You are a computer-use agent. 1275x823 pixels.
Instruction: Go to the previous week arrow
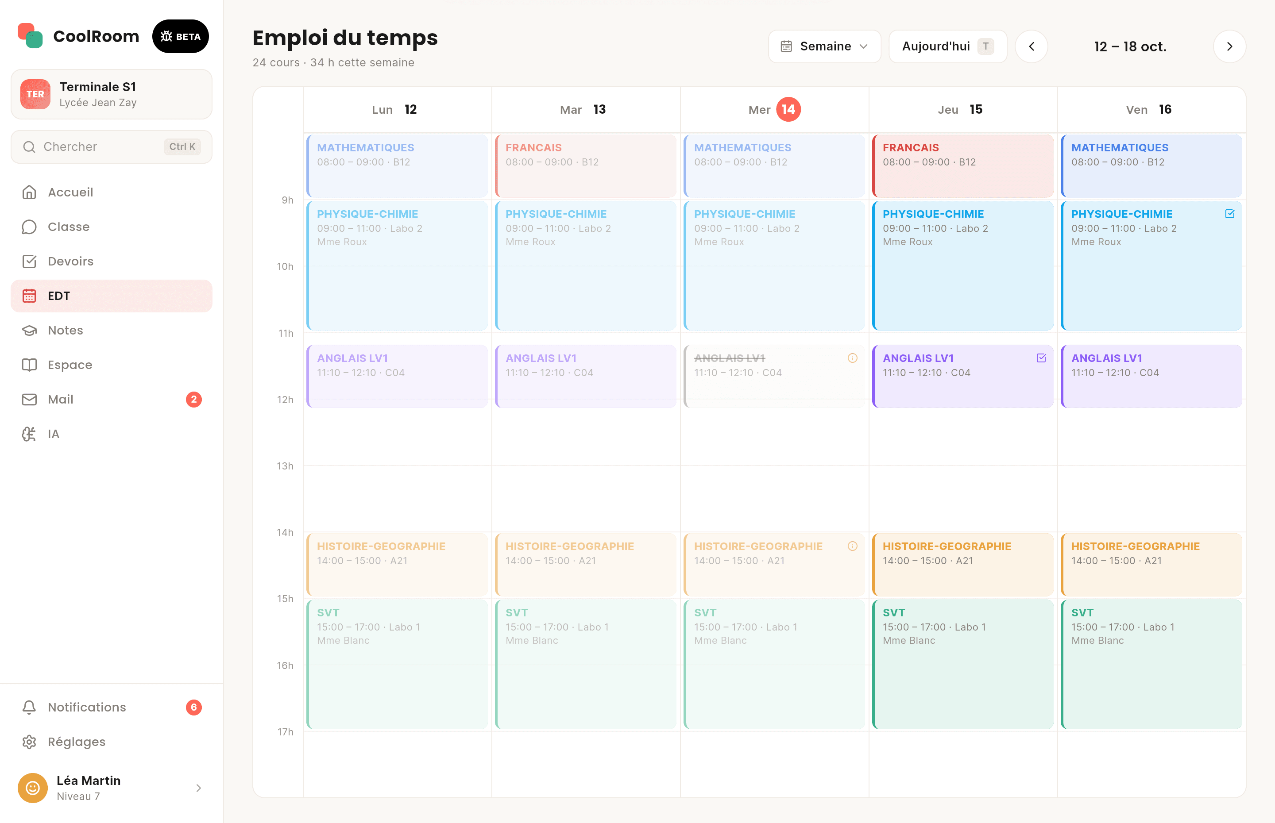coord(1031,46)
